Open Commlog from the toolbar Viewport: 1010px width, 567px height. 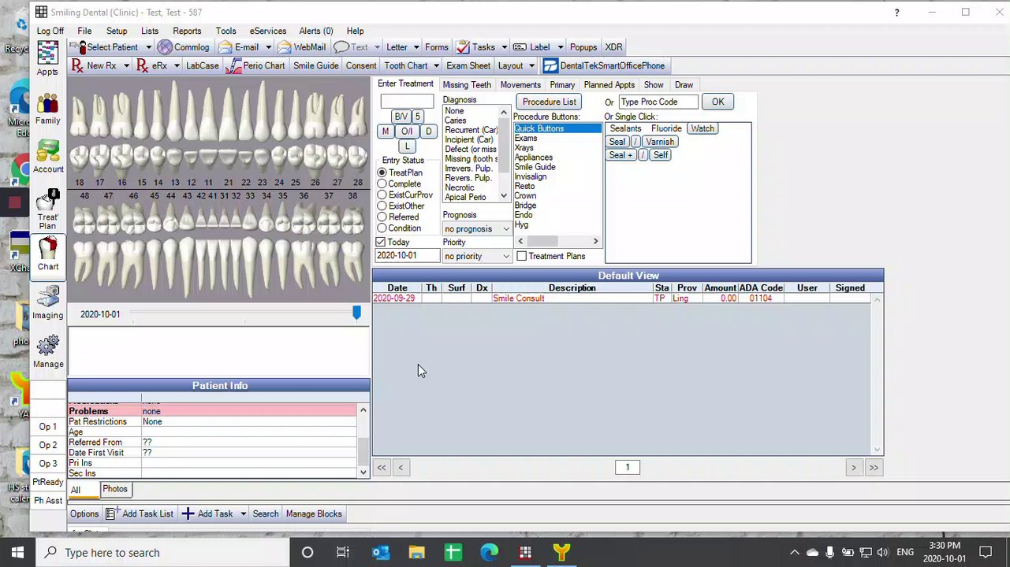point(183,47)
